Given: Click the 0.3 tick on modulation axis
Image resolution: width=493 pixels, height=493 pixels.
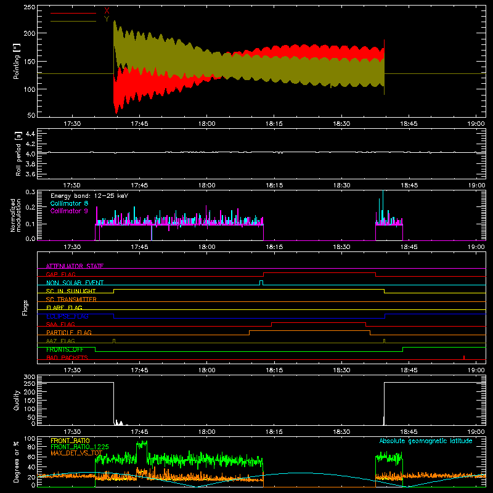Looking at the screenshot, I should [x=30, y=192].
